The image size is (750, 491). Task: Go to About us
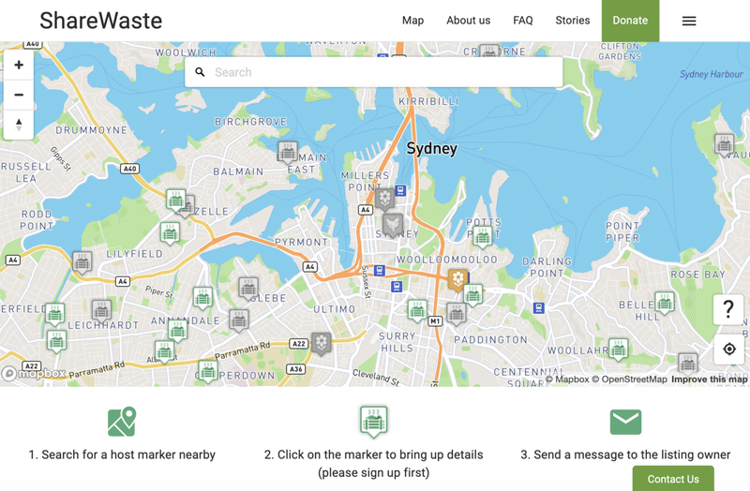coord(468,21)
